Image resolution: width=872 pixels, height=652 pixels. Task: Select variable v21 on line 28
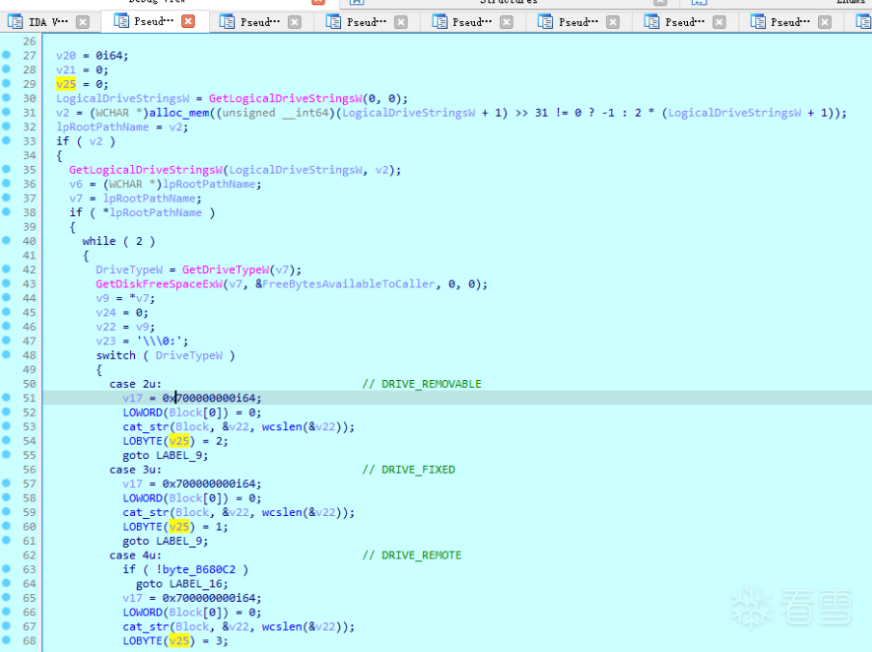coord(66,70)
